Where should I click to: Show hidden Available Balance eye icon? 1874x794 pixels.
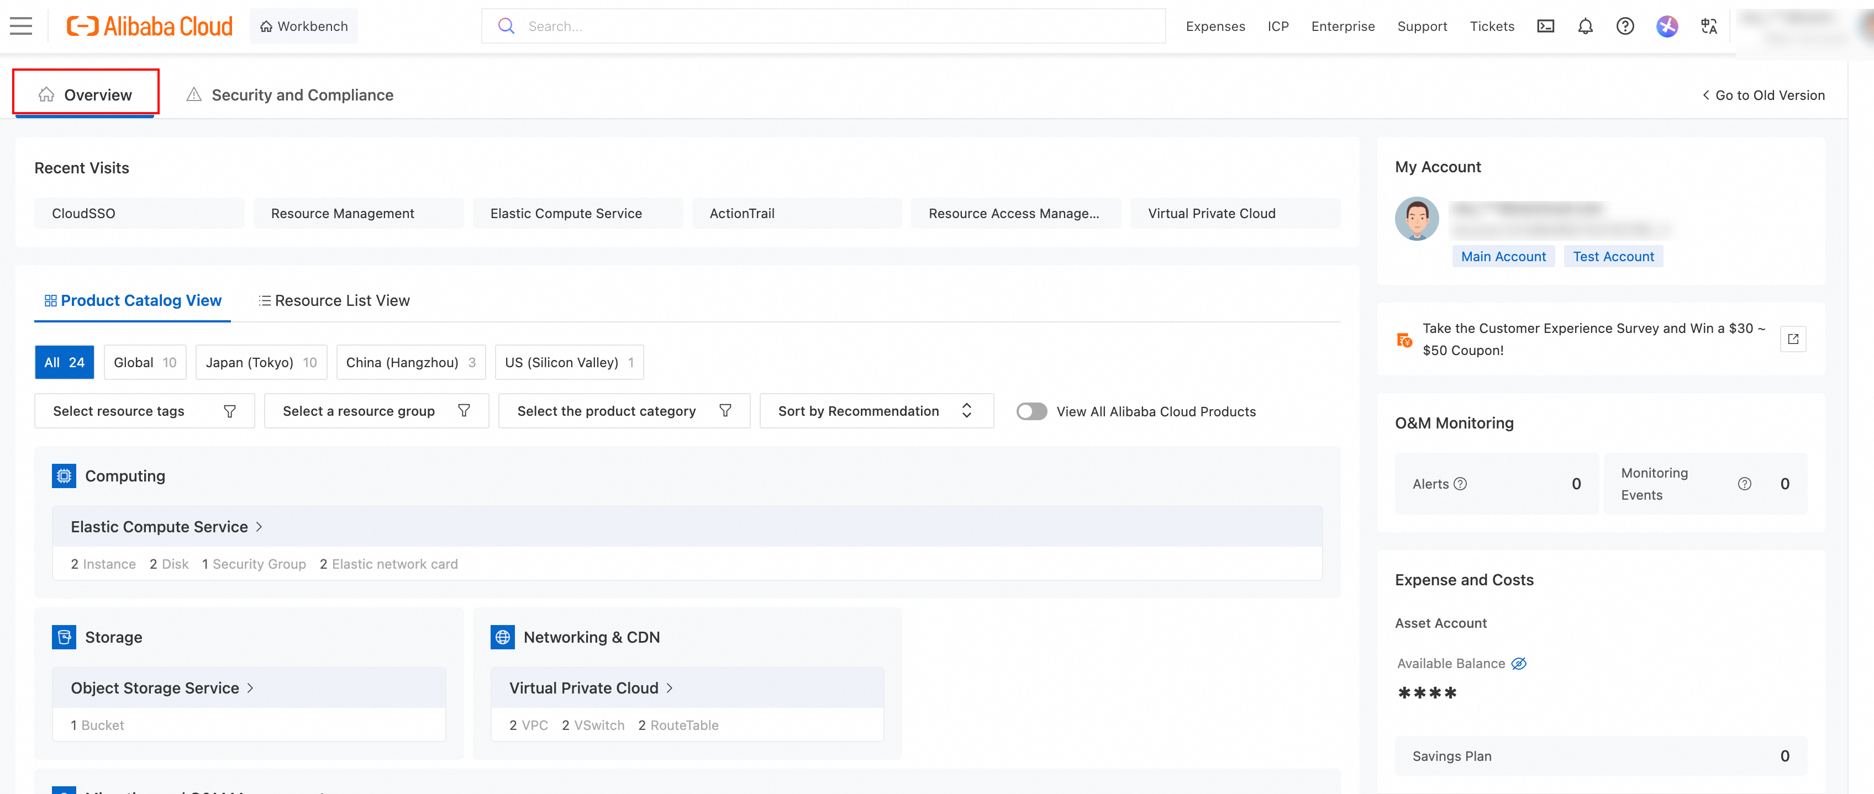click(x=1519, y=663)
